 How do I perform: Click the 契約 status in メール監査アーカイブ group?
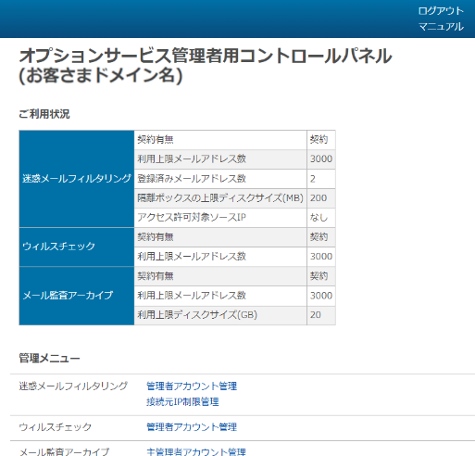(321, 276)
